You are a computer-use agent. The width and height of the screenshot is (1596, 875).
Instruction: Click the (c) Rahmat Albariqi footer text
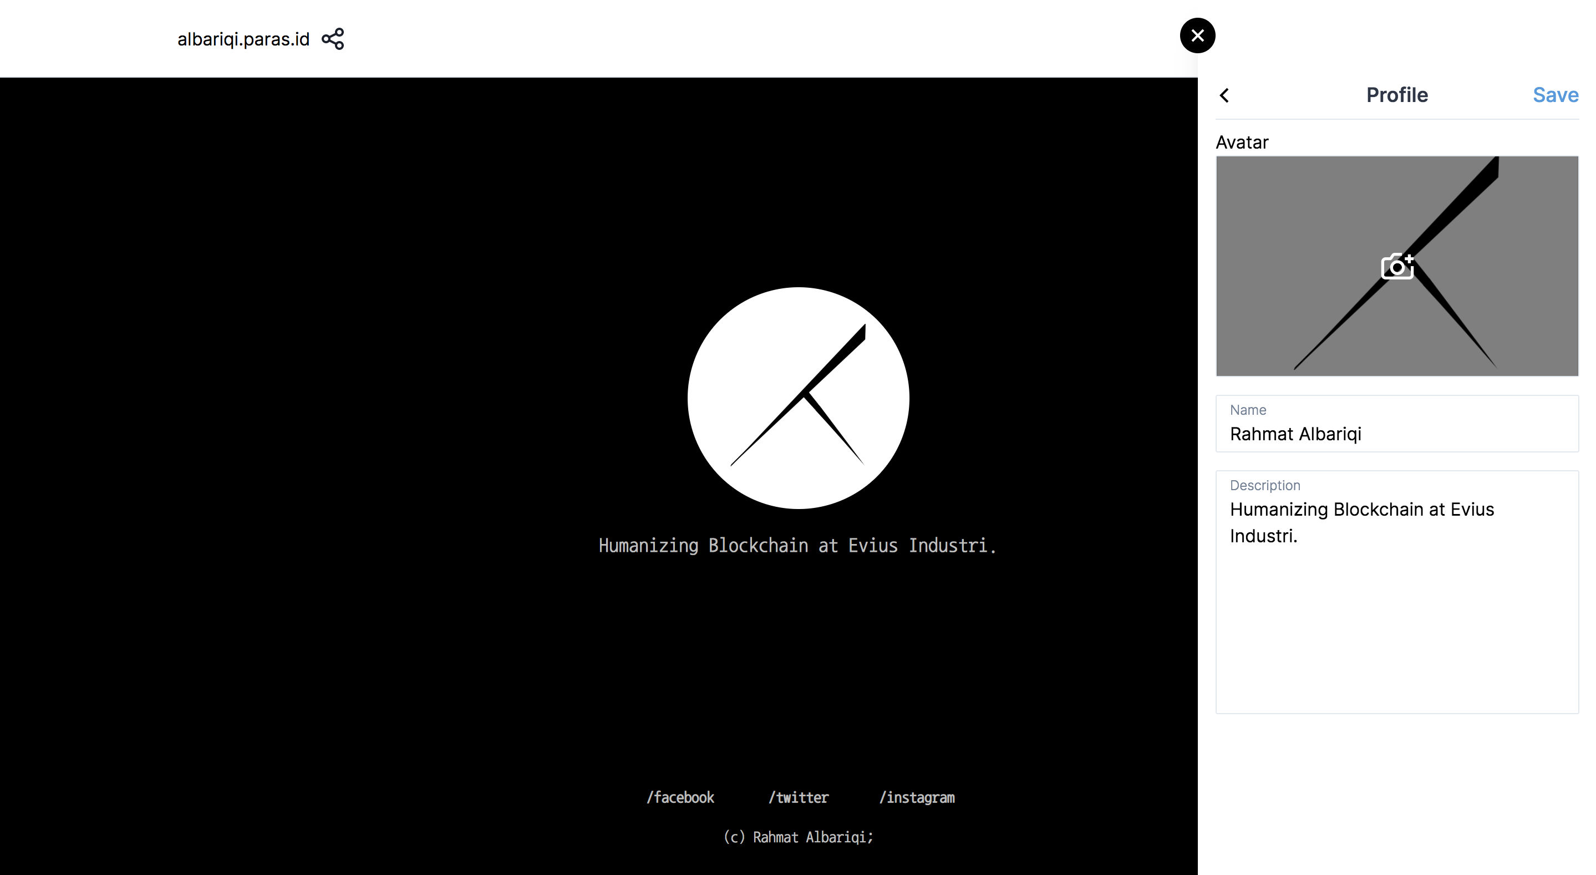coord(798,837)
